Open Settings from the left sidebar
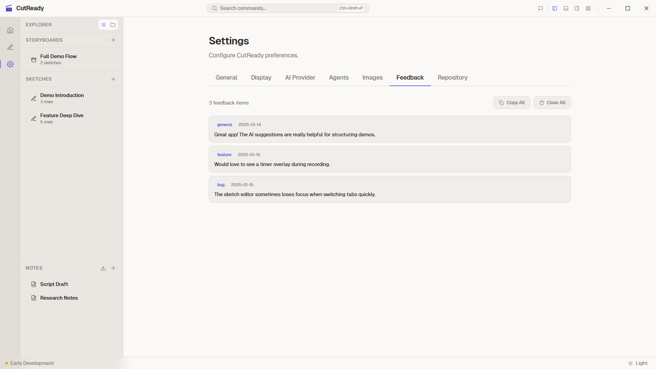 [10, 64]
